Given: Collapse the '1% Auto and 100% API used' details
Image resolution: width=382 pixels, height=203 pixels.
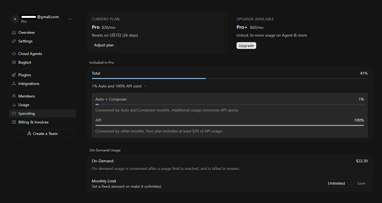Looking at the screenshot, I should (x=119, y=86).
